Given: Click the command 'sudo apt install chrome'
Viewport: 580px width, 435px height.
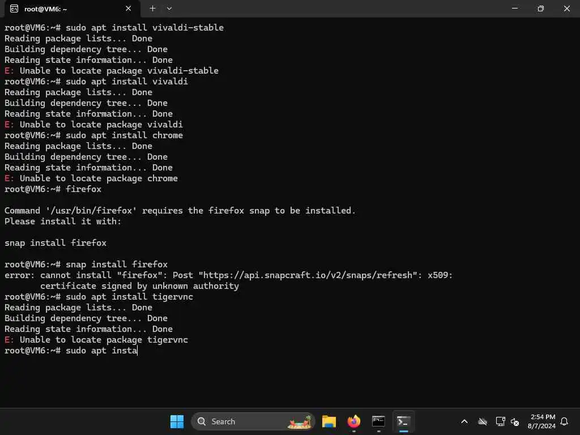Looking at the screenshot, I should pyautogui.click(x=124, y=135).
